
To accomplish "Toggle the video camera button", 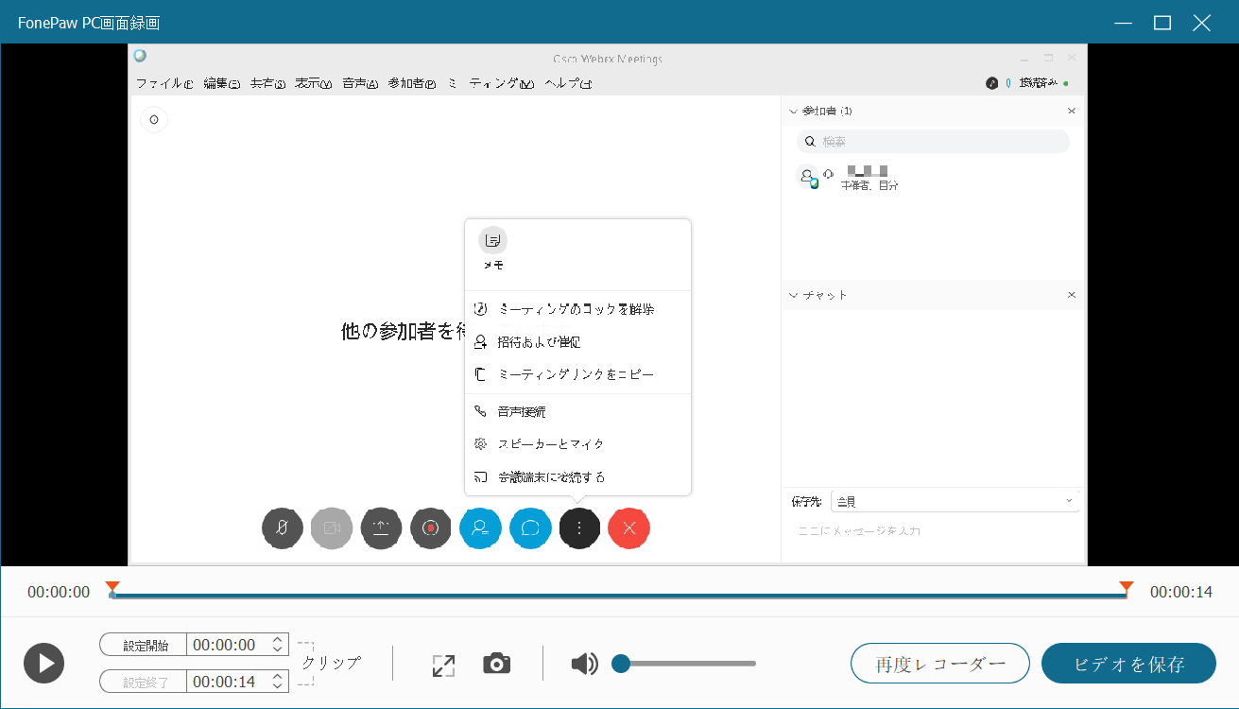I will (332, 528).
